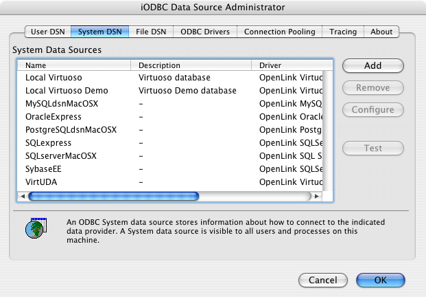Image resolution: width=426 pixels, height=297 pixels.
Task: Select the MySQLdsnMacOSX data source
Action: (170, 104)
